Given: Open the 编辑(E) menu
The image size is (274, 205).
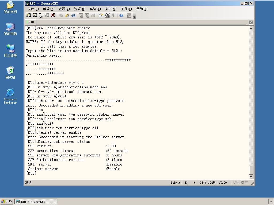Looking at the screenshot, I should (49, 9).
